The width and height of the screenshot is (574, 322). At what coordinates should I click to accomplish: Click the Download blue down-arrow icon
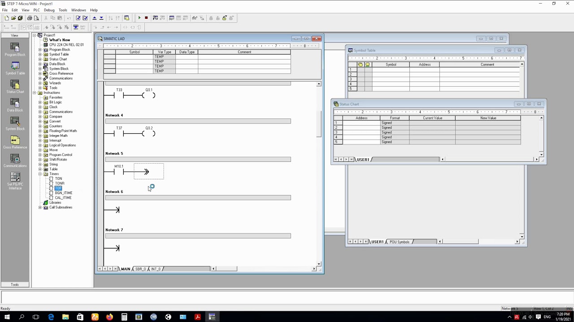pos(101,18)
